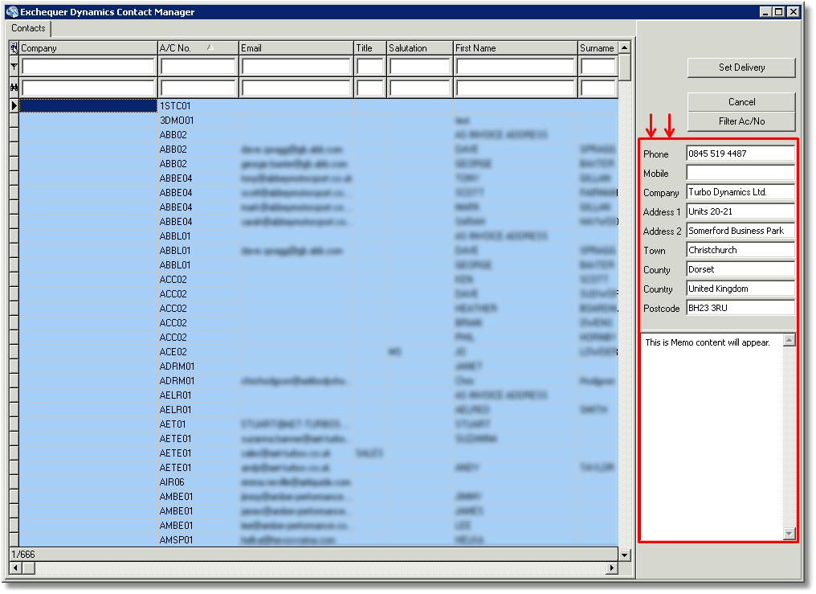816x594 pixels.
Task: Click the 1/666 record counter
Action: coord(23,555)
